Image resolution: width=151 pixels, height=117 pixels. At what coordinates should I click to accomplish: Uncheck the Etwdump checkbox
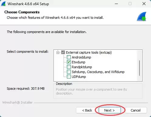click(69, 62)
